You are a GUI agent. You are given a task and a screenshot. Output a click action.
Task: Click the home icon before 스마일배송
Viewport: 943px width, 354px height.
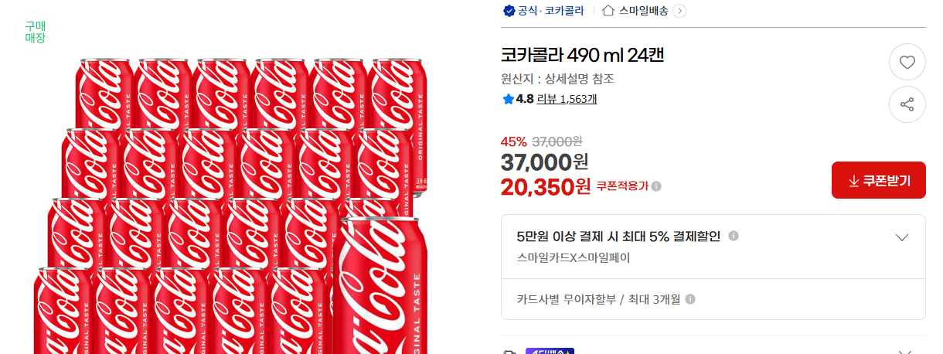pyautogui.click(x=608, y=11)
